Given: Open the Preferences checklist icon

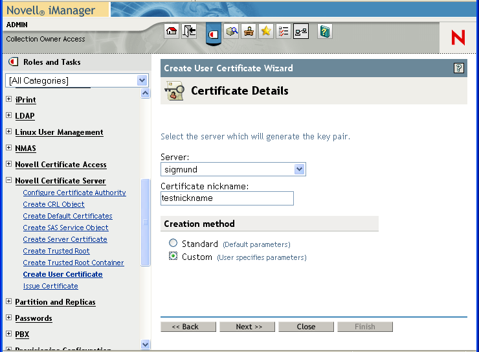Looking at the screenshot, I should tap(284, 31).
